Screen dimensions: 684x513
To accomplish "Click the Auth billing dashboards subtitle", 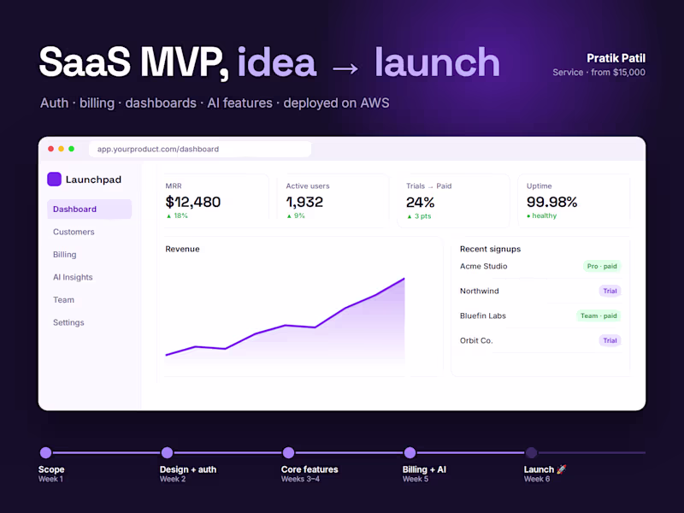I will coord(215,103).
